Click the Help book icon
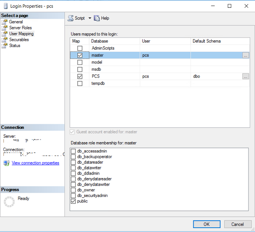This screenshot has height=232, width=255. [x=97, y=18]
